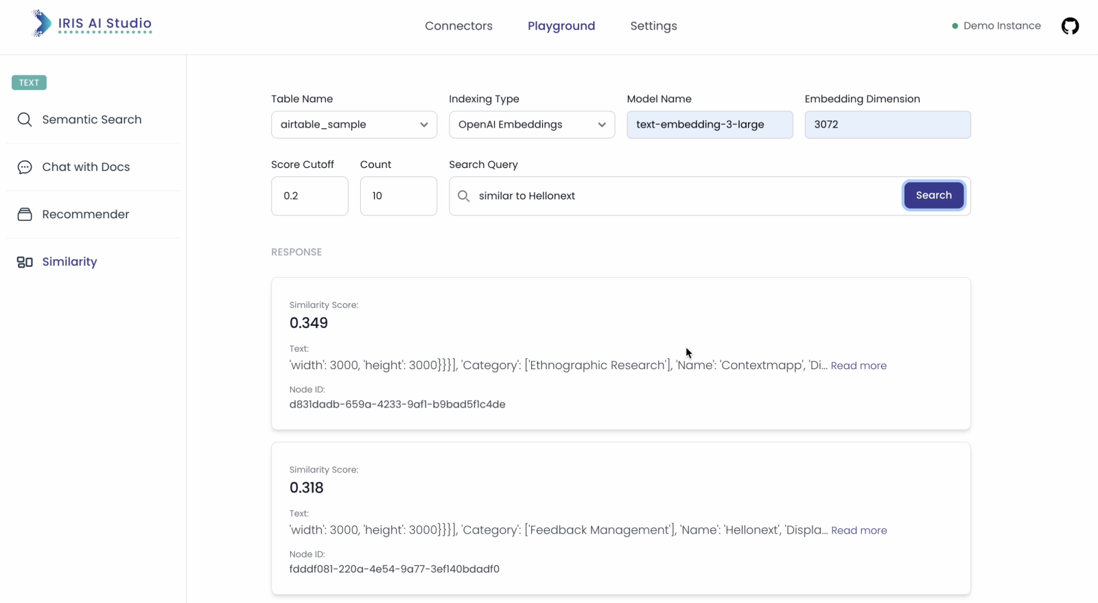The height and width of the screenshot is (603, 1098).
Task: Switch to the Connectors tab
Action: click(458, 26)
